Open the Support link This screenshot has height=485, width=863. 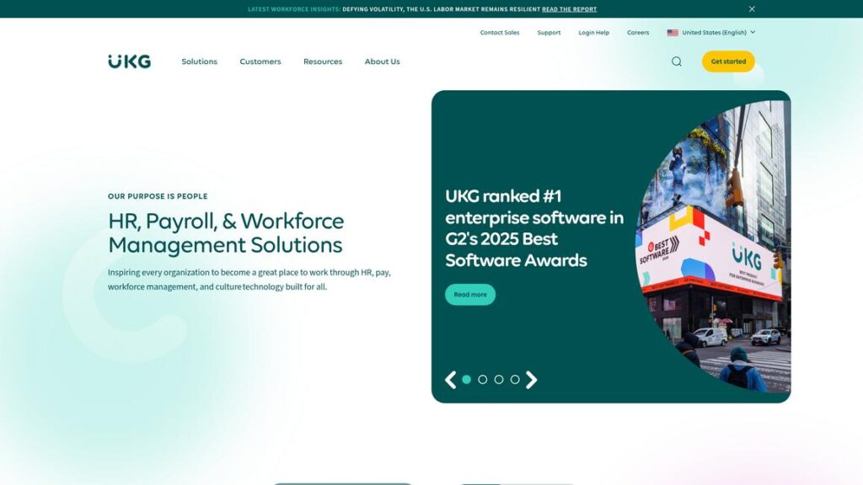tap(549, 33)
